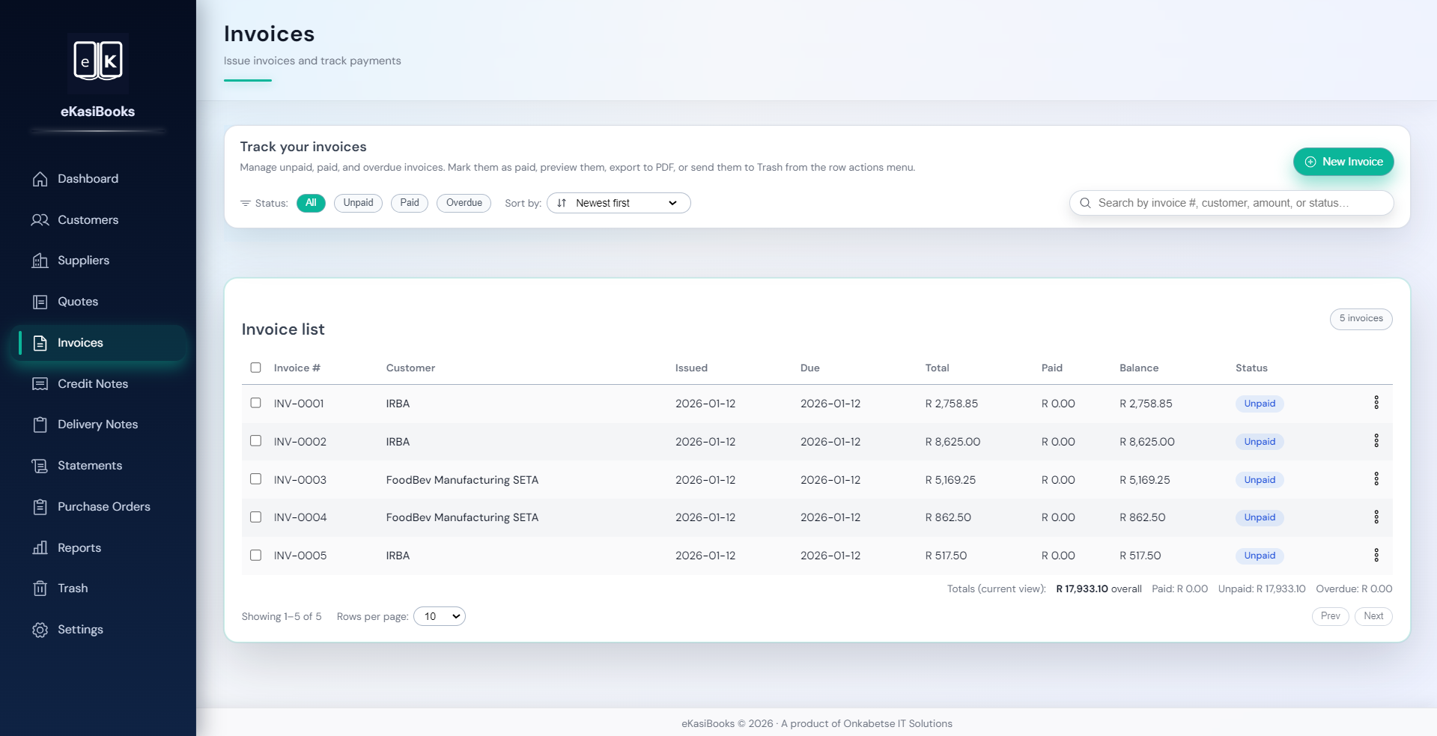Select the Delivery Notes icon

point(40,425)
